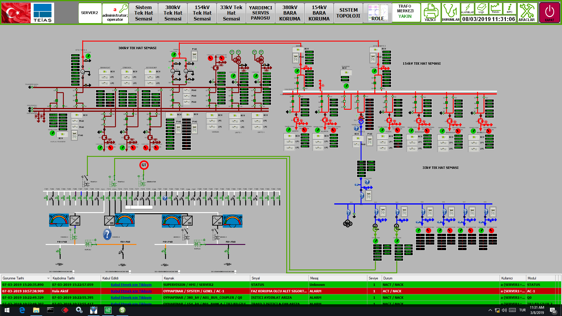Viewport: 562px width, 316px height.
Task: Open the 154kV BARA KORUMA tab
Action: 319,13
